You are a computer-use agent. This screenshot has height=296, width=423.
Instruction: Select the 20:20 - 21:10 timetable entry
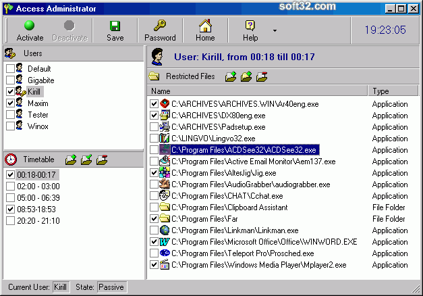point(38,221)
